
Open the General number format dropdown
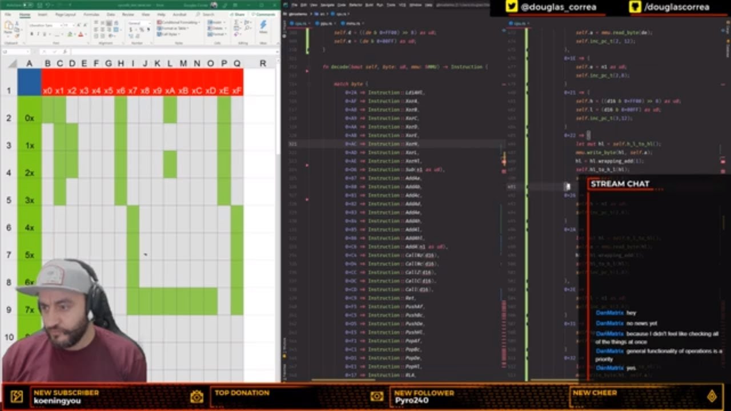(150, 23)
